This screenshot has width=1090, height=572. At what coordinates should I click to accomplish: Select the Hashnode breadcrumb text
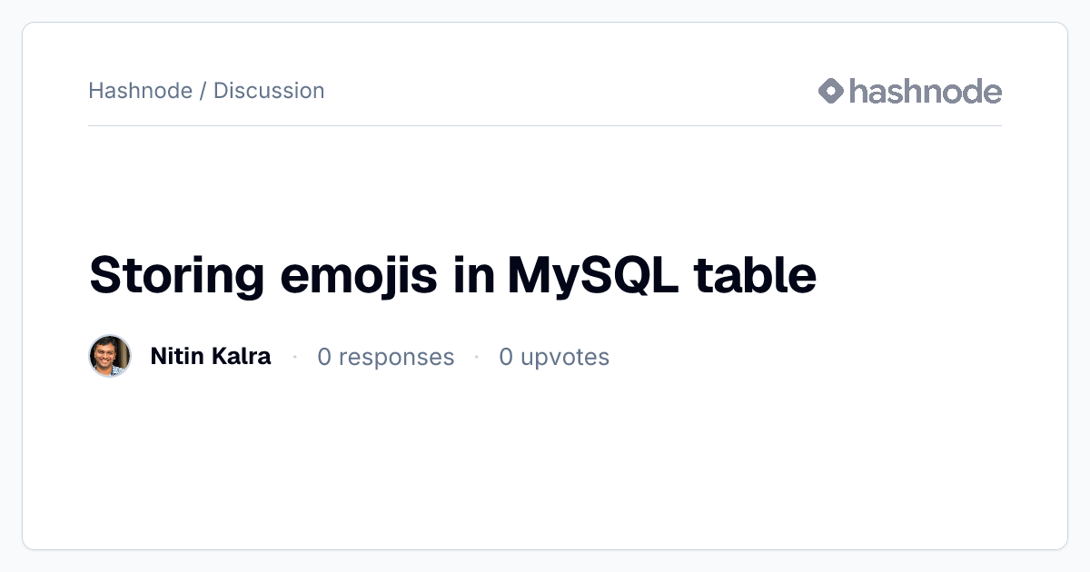(140, 91)
